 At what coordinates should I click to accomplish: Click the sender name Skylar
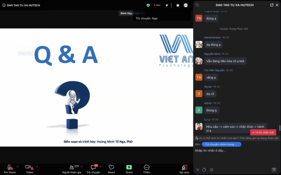(208, 87)
